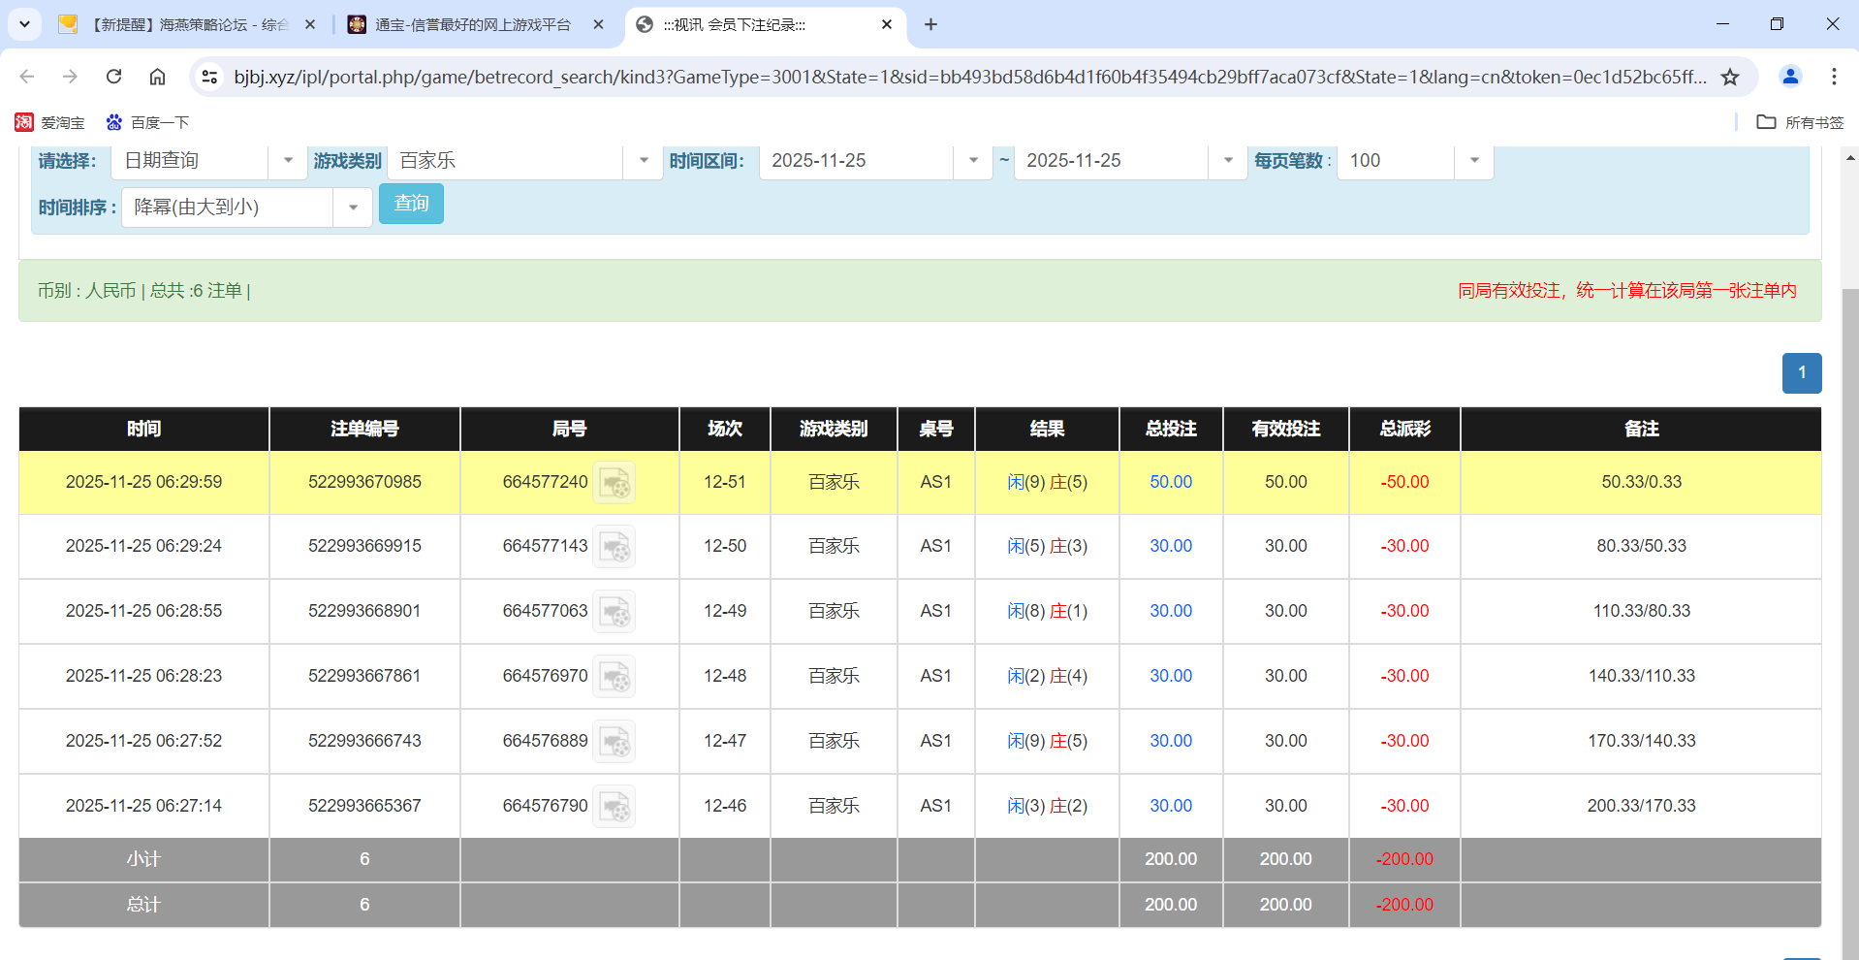Screen dimensions: 1859x960
Task: Click the browser home icon
Action: click(x=157, y=77)
